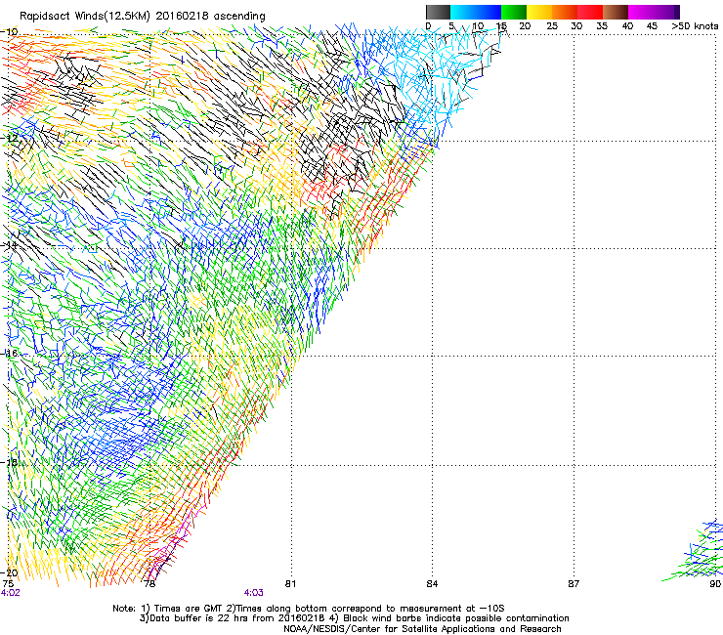Image resolution: width=723 pixels, height=635 pixels.
Task: Click the "20" legend scale number
Action: click(525, 26)
